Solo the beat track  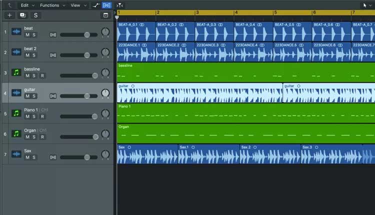click(x=34, y=35)
